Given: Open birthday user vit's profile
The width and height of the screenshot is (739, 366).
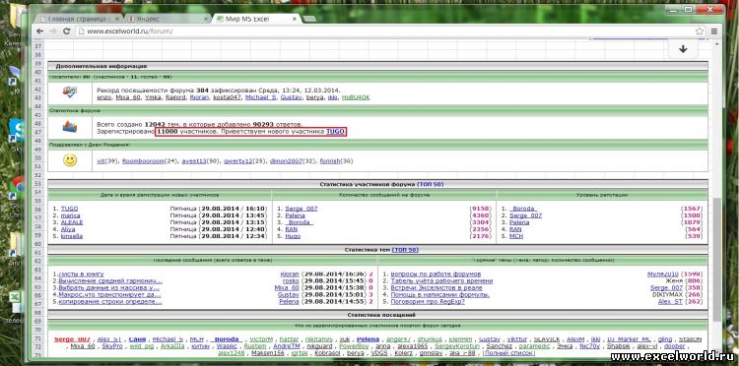Looking at the screenshot, I should point(101,161).
